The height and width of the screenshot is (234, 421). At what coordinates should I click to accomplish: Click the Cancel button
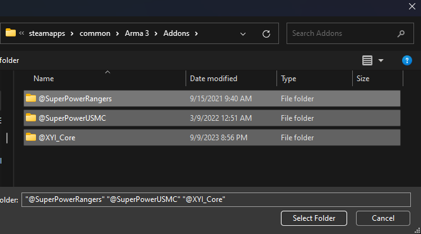coord(383,218)
